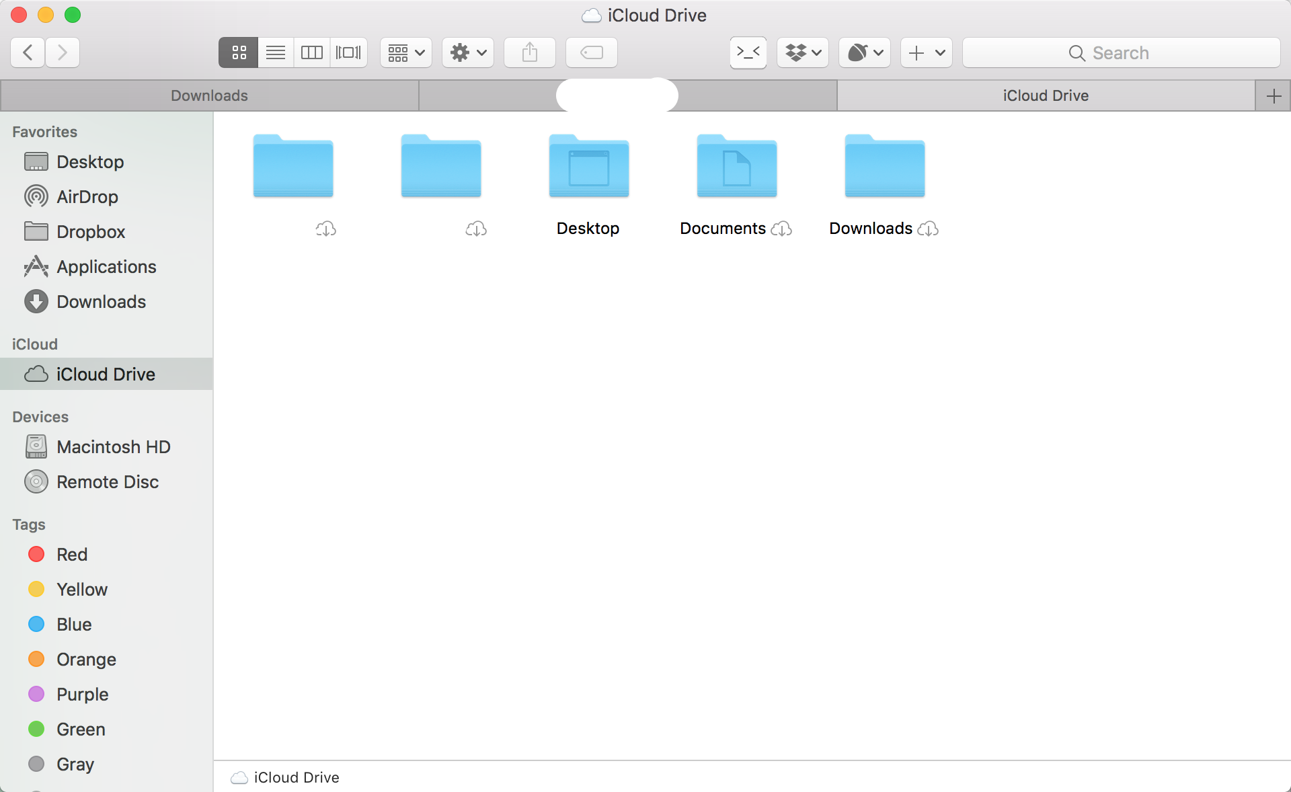The width and height of the screenshot is (1291, 792).
Task: Open Remote Disc in Devices
Action: tap(106, 482)
